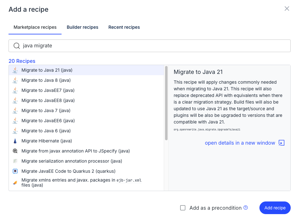Select Migrate to JavaEE7 (java) row
Screen dimensions: 297x222
tap(86, 90)
